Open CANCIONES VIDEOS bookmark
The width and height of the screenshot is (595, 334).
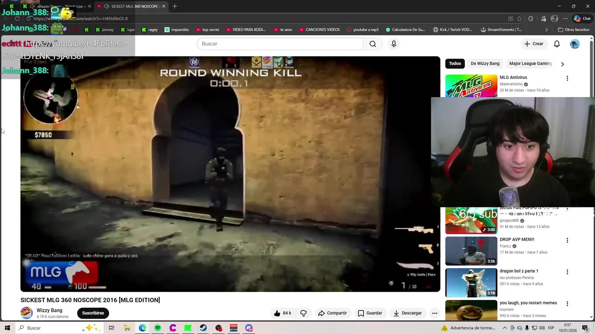pos(319,30)
